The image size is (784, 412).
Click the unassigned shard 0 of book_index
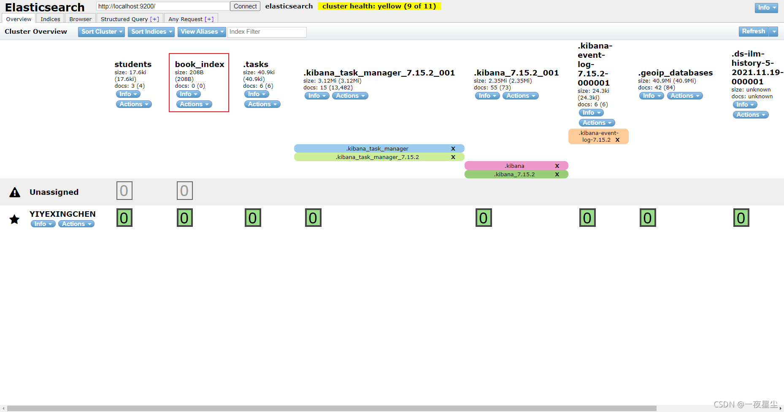[184, 191]
